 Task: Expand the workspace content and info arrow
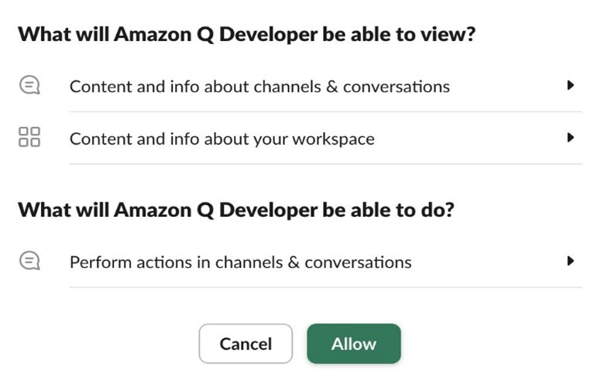click(x=571, y=138)
